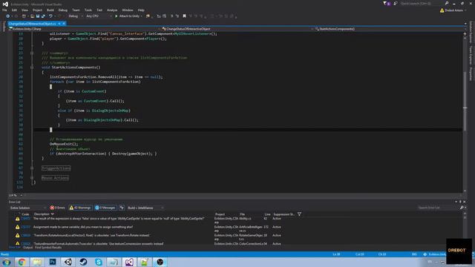Open the Entire Solution scope dropdown

28,208
